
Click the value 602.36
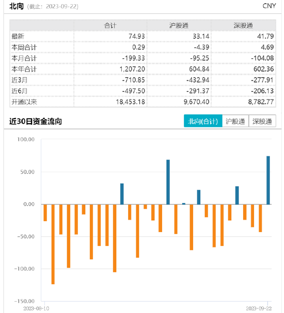pyautogui.click(x=264, y=69)
